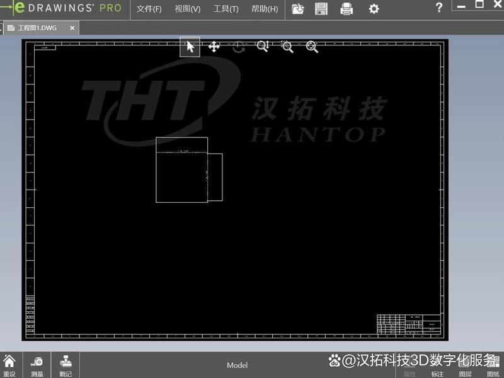Activate the select arrow tool

pyautogui.click(x=190, y=47)
